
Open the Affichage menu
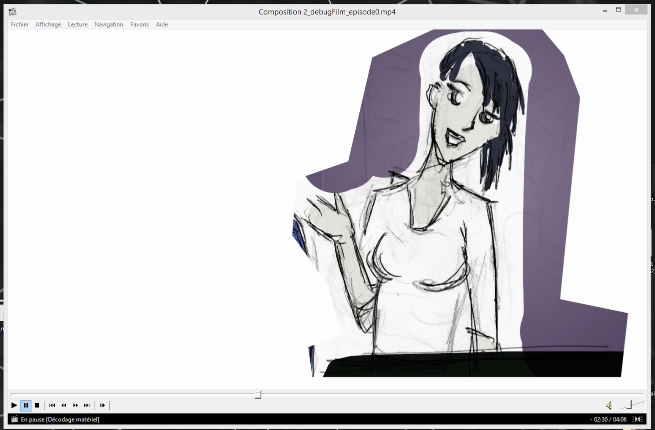(x=48, y=24)
